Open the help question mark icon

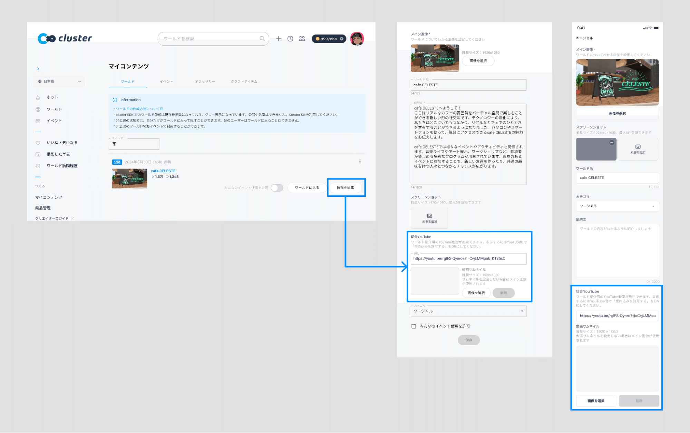click(290, 39)
